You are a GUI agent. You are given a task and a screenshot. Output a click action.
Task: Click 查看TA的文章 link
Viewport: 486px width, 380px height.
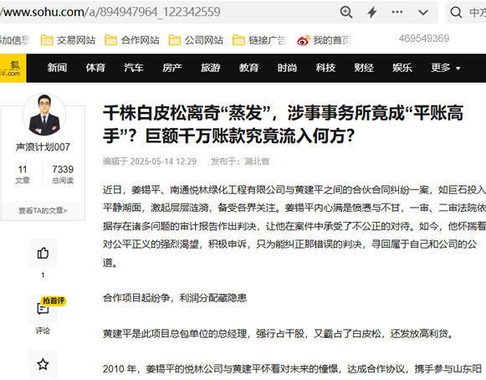tap(43, 211)
